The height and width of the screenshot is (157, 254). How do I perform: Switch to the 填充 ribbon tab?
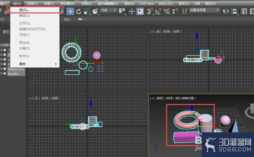(x=67, y=20)
